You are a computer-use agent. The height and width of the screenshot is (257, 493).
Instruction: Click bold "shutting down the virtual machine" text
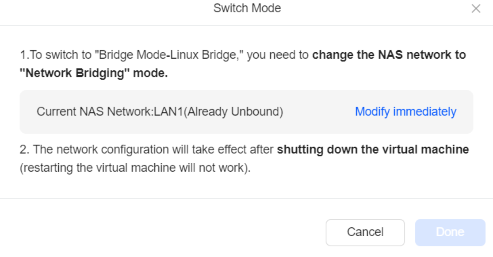pos(372,149)
